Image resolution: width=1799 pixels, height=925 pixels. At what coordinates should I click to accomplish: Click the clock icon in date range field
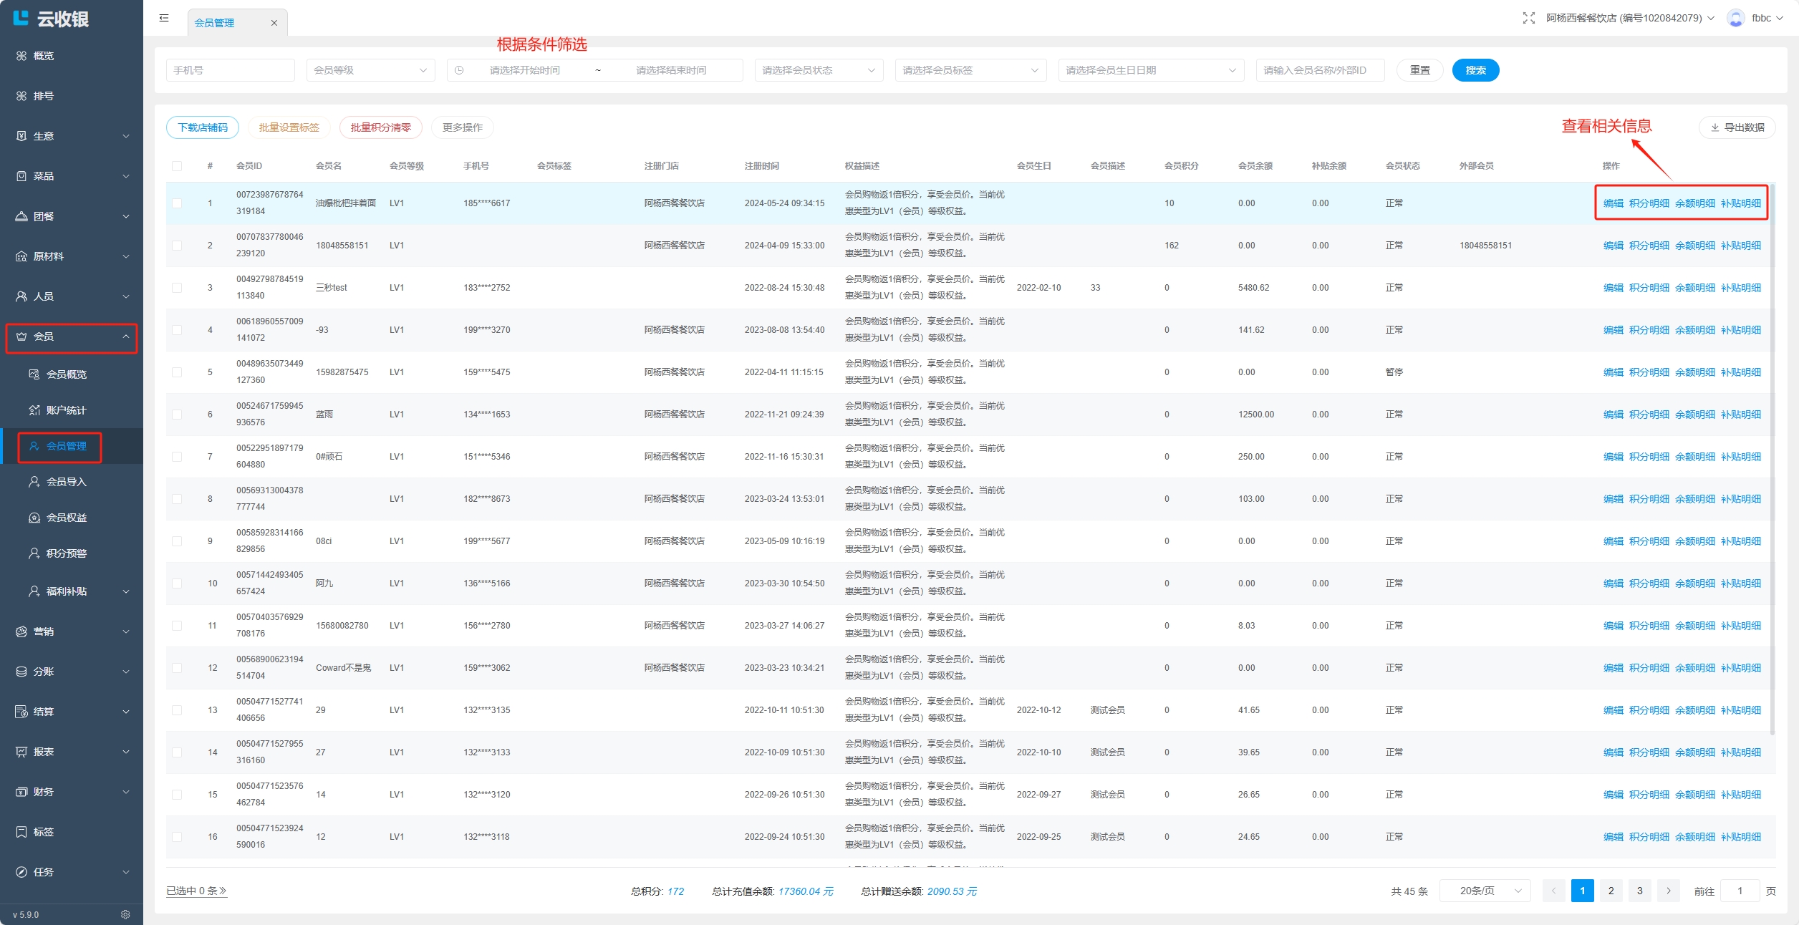(459, 70)
